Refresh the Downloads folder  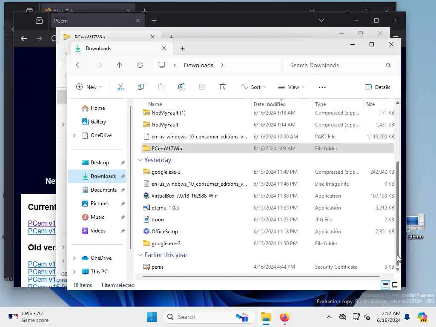pos(140,65)
